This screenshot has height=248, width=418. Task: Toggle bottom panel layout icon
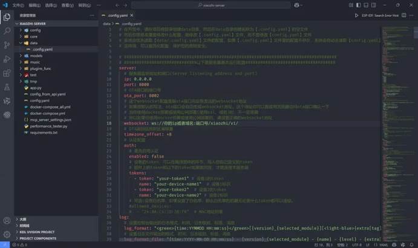(x=366, y=5)
